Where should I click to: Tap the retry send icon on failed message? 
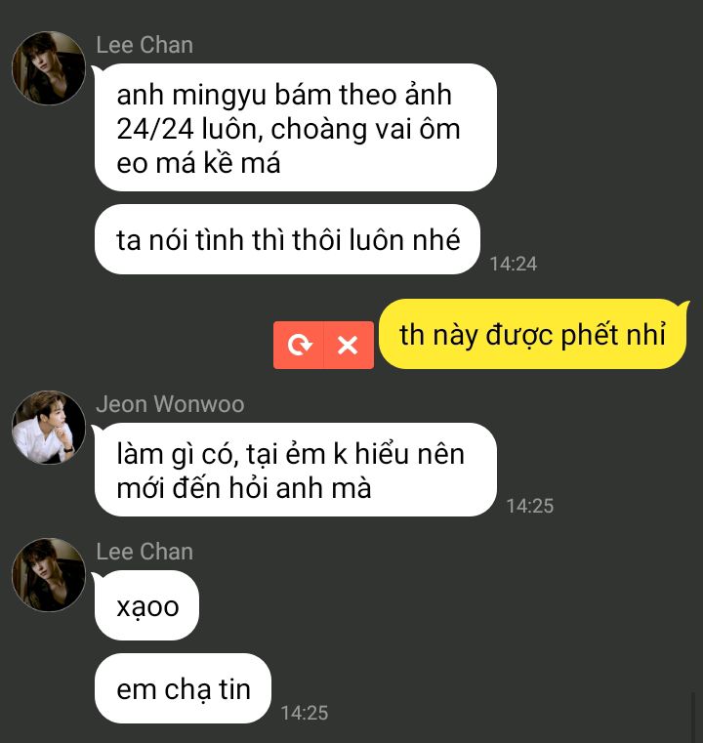tap(299, 345)
